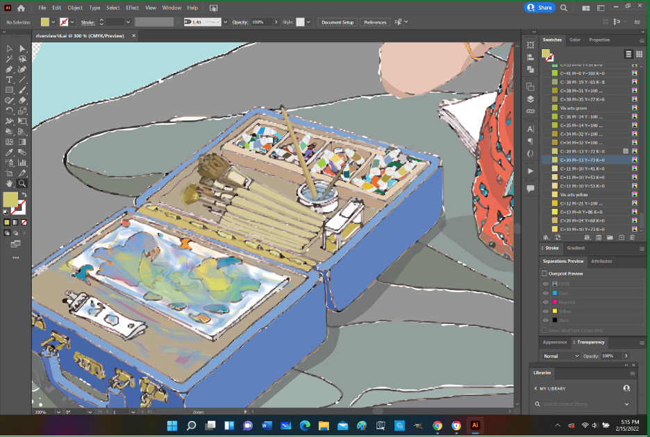Select the Magic Wand tool

(x=9, y=59)
